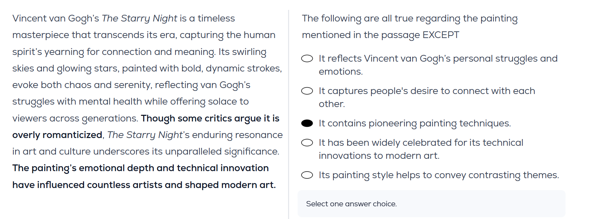Screen dimensions: 593x219
Task: Click the question prompt 'The following are all true'
Action: pyautogui.click(x=409, y=18)
